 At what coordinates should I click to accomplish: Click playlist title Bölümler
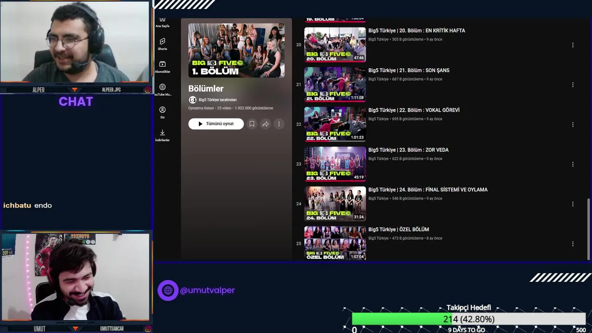click(x=206, y=88)
